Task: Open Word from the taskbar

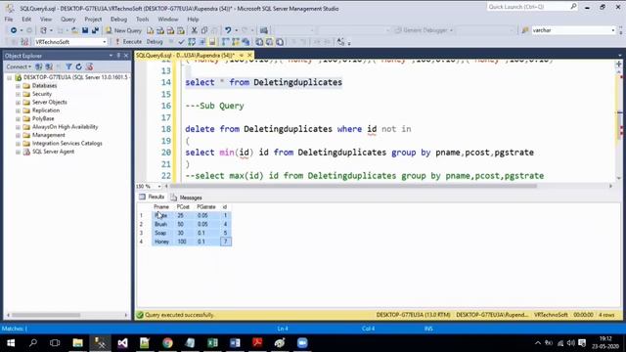Action: pos(235,343)
